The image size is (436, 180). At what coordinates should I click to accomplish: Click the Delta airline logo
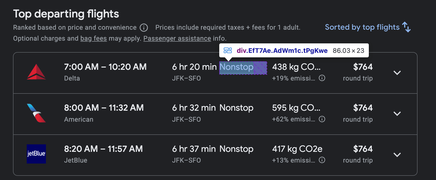click(x=36, y=72)
